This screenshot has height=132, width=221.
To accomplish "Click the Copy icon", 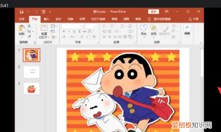I will 29,31.
